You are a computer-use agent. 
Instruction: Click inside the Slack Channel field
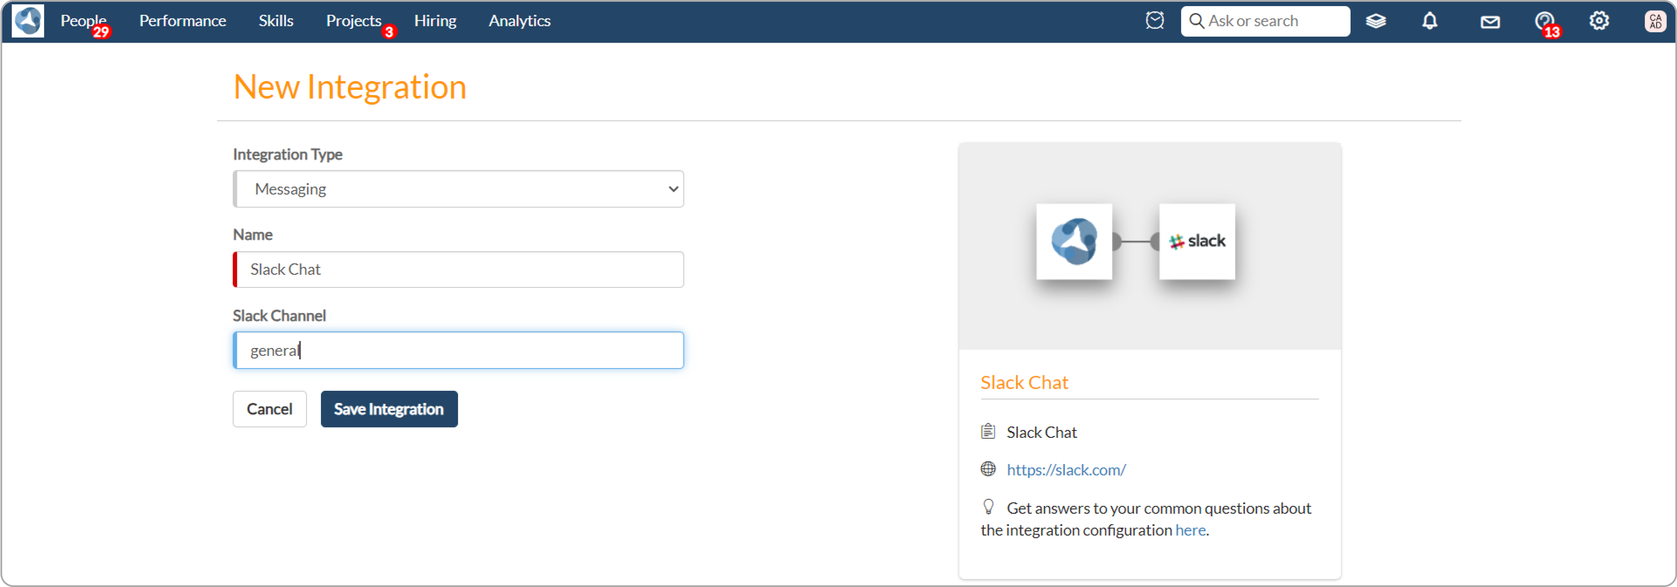pyautogui.click(x=458, y=350)
